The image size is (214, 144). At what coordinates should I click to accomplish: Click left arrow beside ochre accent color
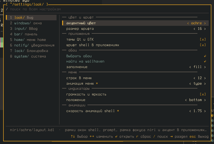click(x=188, y=23)
